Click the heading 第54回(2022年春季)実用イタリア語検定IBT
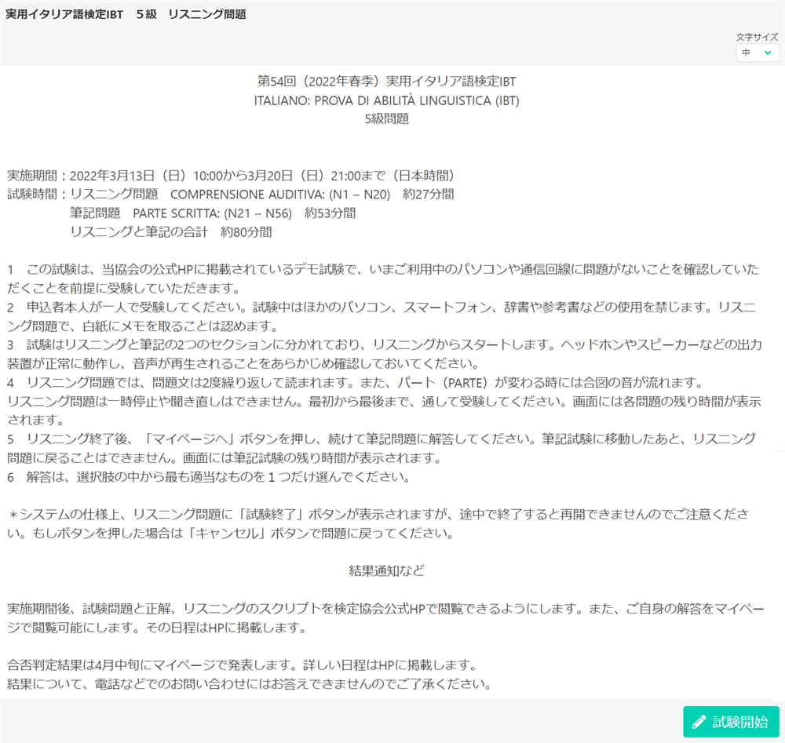The image size is (785, 743). [386, 81]
